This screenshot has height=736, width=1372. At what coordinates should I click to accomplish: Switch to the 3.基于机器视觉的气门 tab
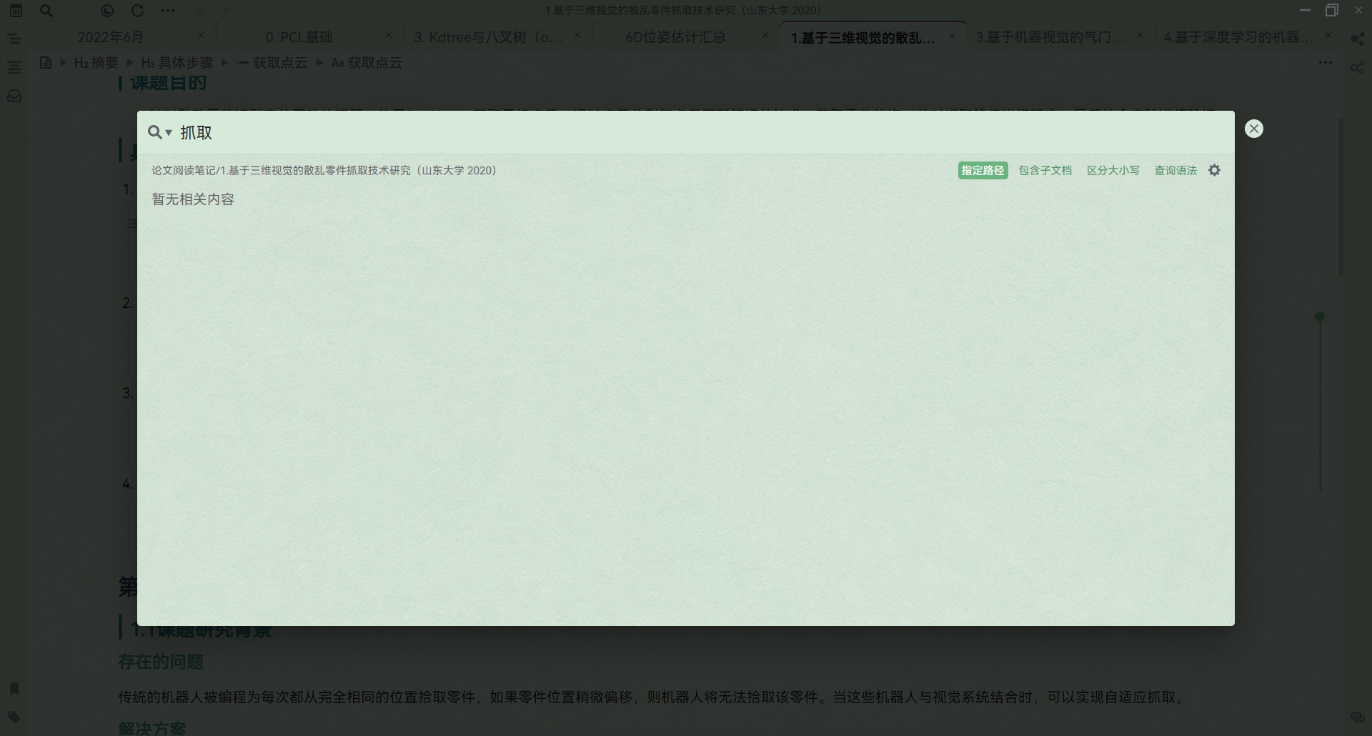click(x=1050, y=37)
